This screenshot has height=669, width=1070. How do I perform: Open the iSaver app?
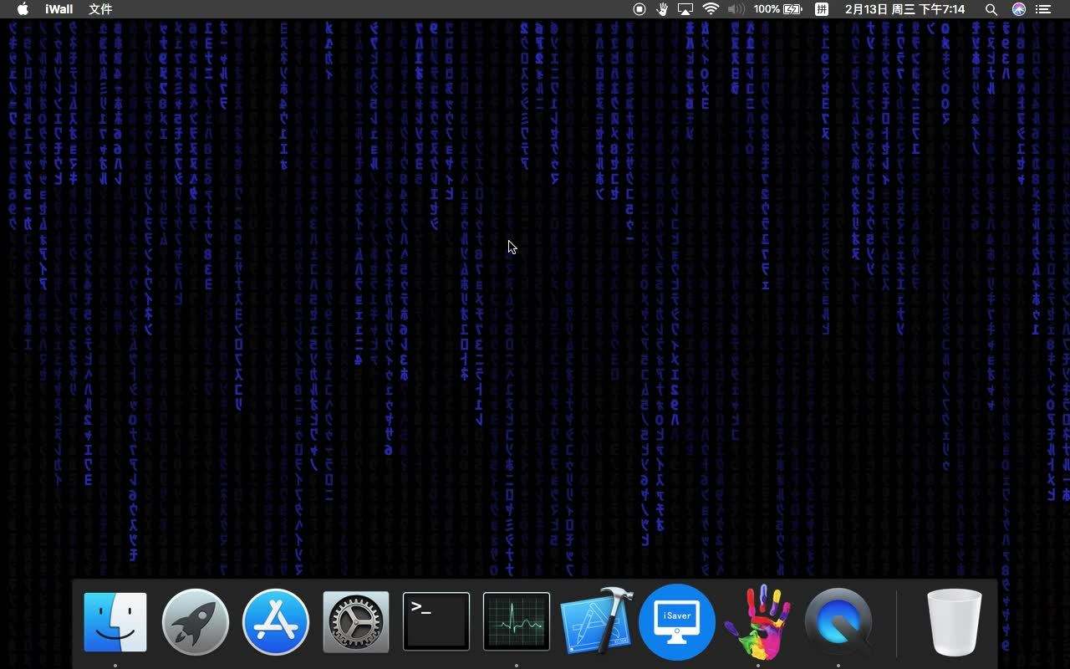(x=677, y=622)
